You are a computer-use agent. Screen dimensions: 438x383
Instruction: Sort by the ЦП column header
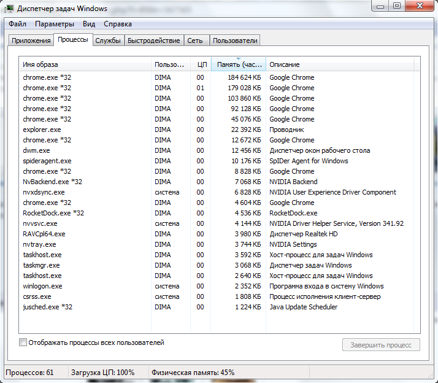[201, 64]
